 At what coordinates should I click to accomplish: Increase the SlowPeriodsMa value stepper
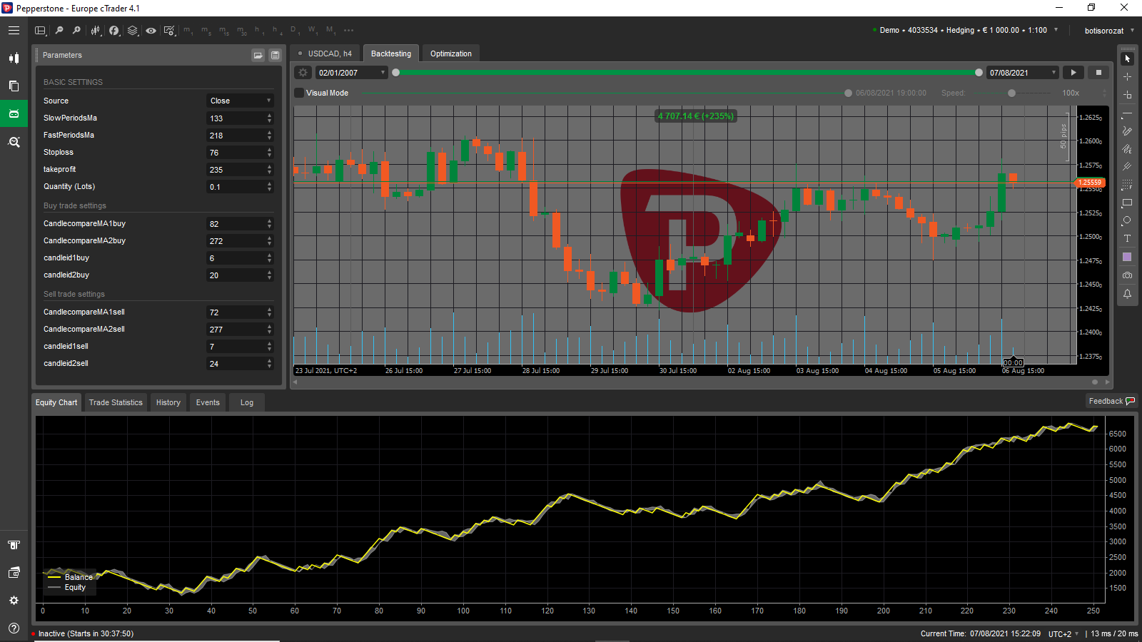point(269,116)
